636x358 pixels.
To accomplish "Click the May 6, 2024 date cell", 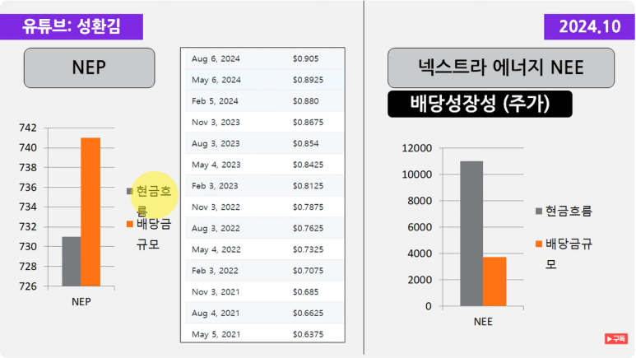I will coord(216,80).
